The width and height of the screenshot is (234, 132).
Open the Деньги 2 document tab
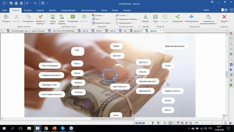[x=136, y=31]
